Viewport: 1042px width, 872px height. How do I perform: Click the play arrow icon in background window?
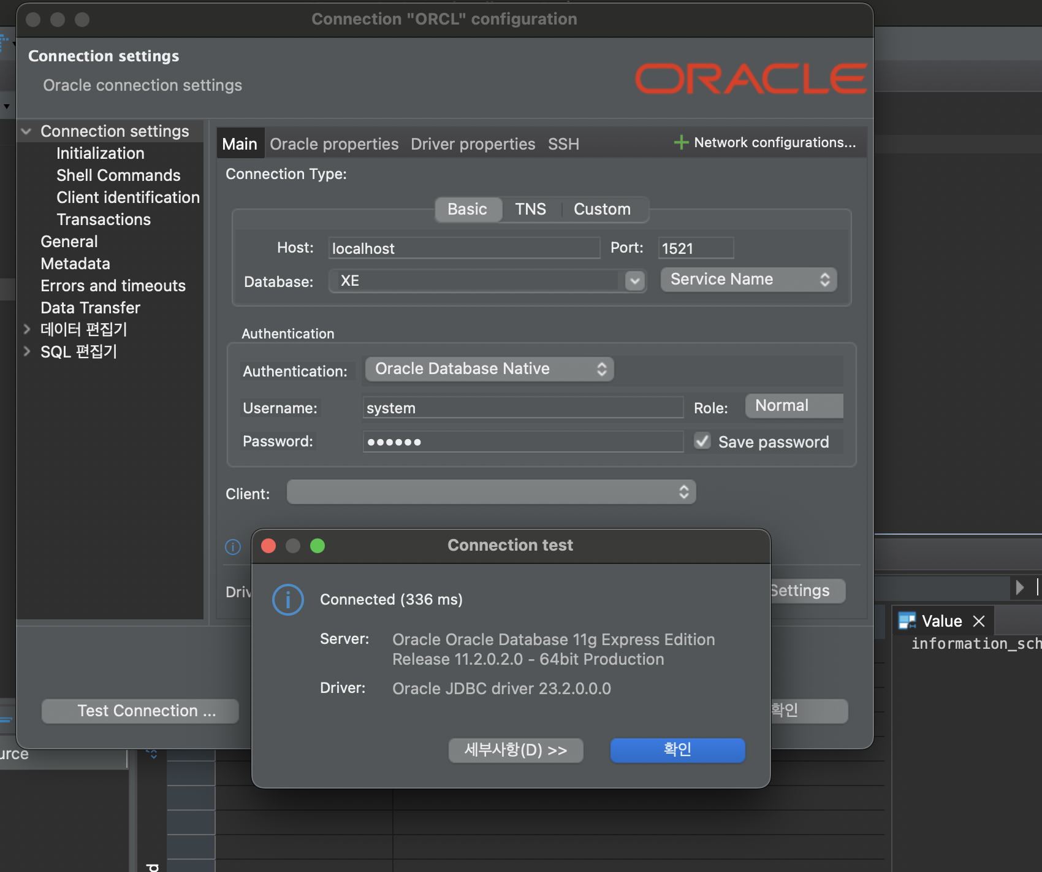(1019, 587)
